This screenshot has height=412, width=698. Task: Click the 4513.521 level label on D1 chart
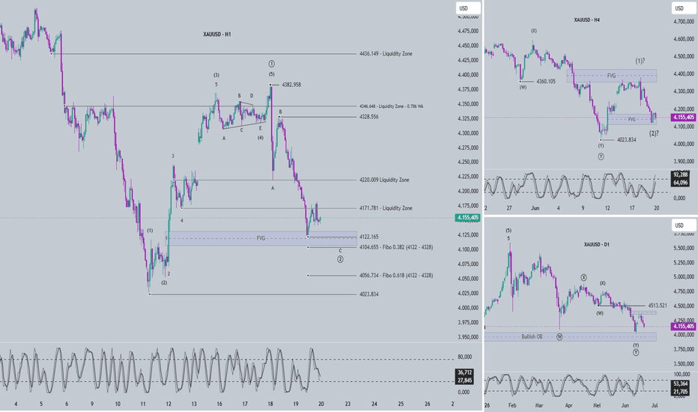point(658,306)
